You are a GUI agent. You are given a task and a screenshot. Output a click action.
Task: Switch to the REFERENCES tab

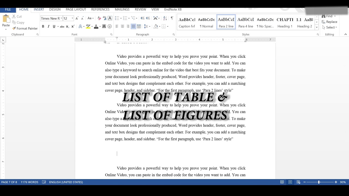pyautogui.click(x=100, y=10)
